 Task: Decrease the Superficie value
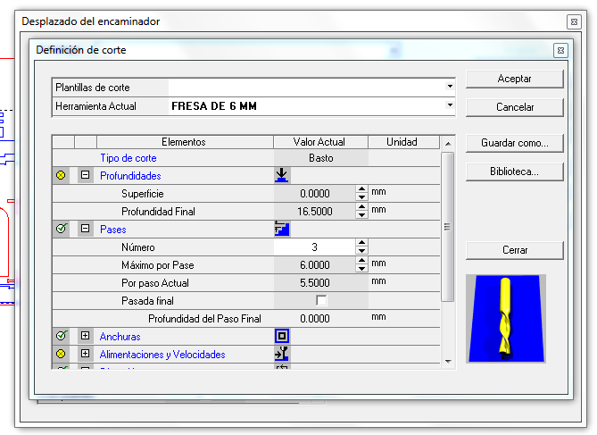(x=361, y=197)
